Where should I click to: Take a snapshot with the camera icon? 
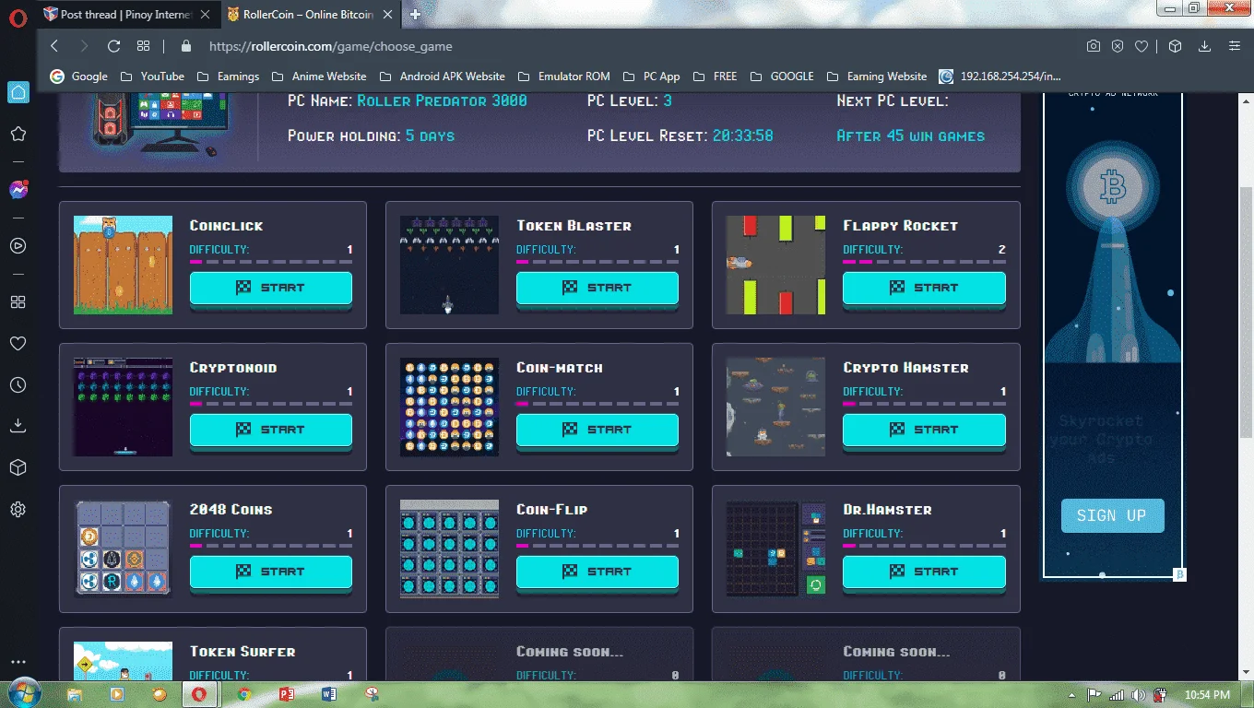(x=1093, y=46)
